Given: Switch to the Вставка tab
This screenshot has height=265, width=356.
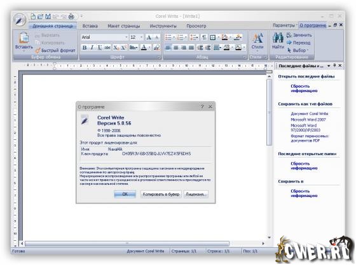Looking at the screenshot, I should (x=90, y=26).
